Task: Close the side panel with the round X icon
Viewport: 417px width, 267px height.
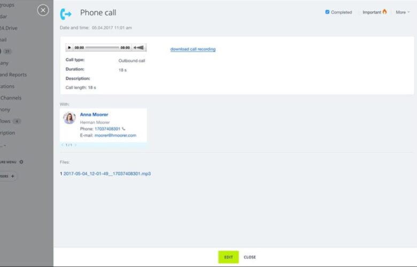Action: [x=43, y=10]
